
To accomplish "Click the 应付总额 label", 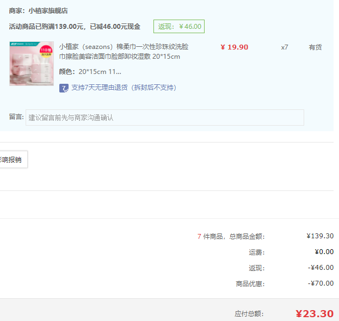I will (x=249, y=314).
